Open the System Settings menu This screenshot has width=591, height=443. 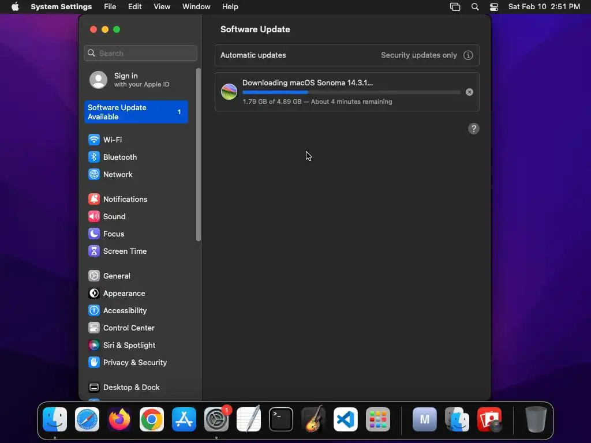[x=61, y=7]
